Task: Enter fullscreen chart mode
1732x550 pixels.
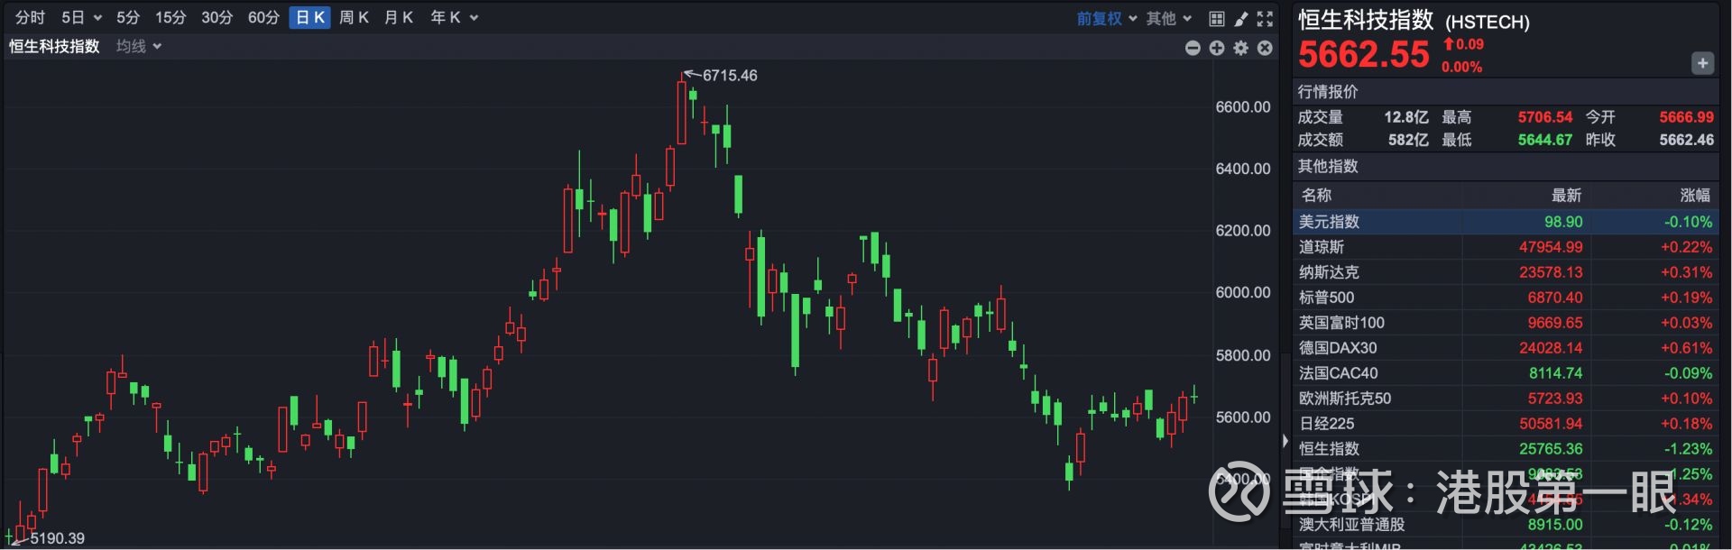Action: pos(1266,18)
